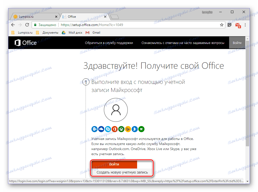Screen dimensions: 258x192
Task: Click the green Store cart icon
Action: coord(141,129)
